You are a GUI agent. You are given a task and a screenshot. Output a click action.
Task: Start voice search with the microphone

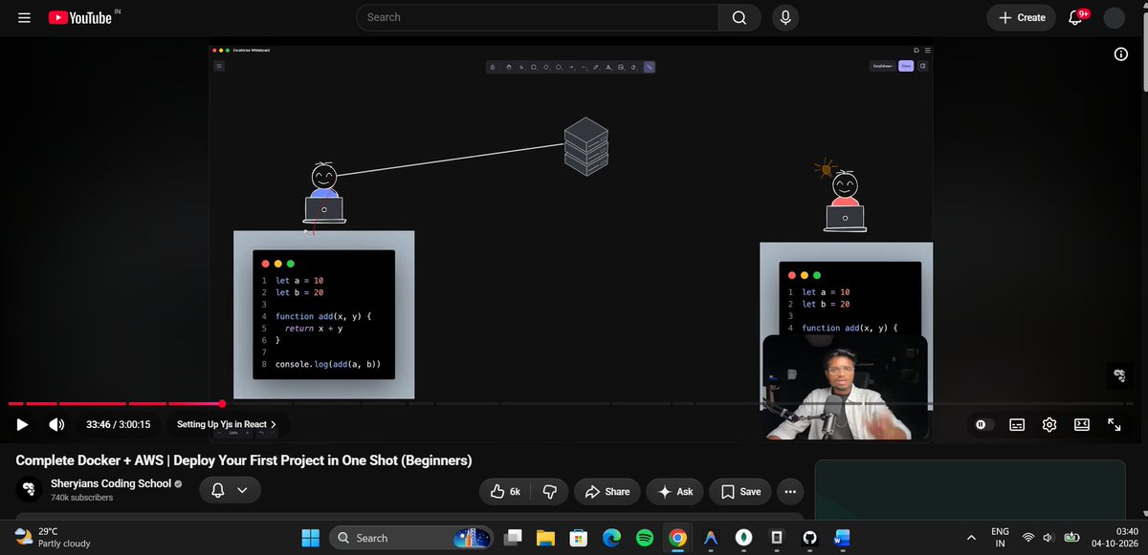click(x=785, y=17)
